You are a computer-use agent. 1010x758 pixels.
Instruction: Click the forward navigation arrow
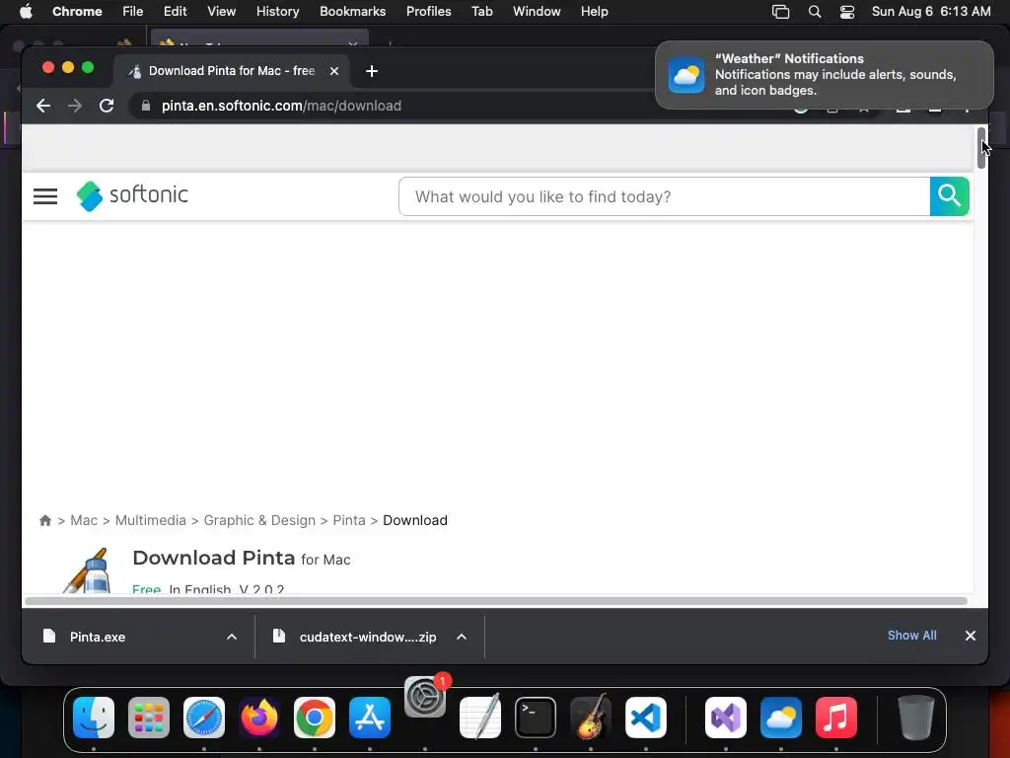75,106
